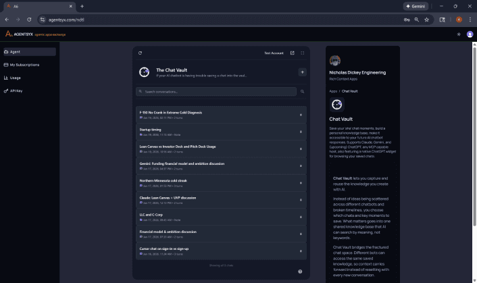Open Financial model & ambition discussion chat
The image size is (477, 283).
click(x=221, y=234)
